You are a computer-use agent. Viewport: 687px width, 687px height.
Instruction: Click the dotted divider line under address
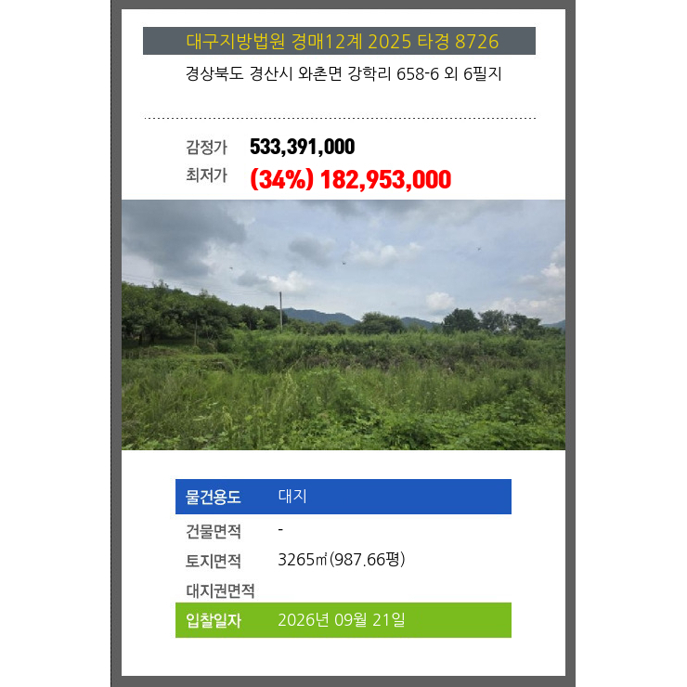point(340,118)
